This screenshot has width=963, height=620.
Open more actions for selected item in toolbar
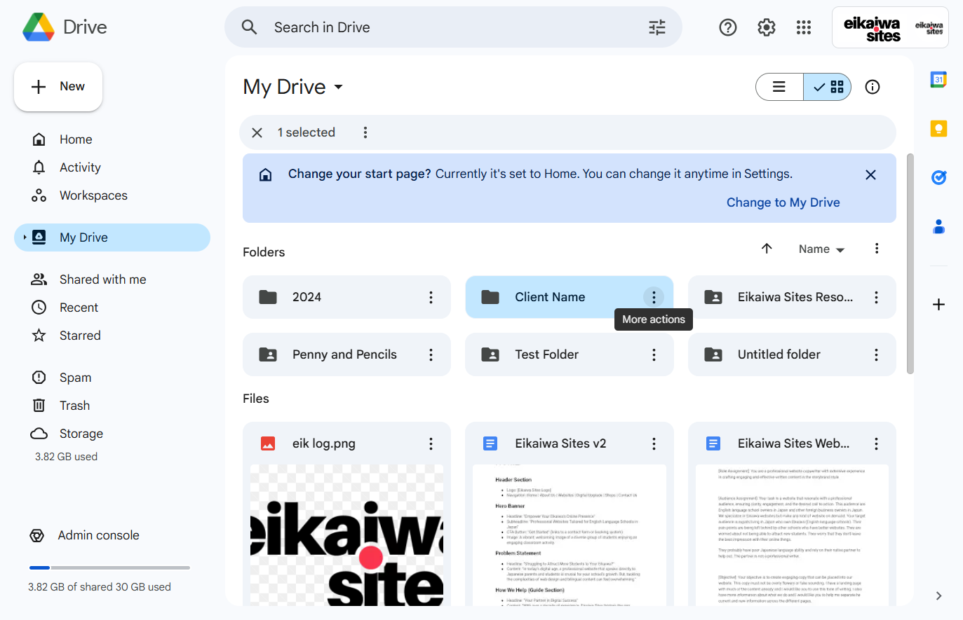[x=365, y=132]
